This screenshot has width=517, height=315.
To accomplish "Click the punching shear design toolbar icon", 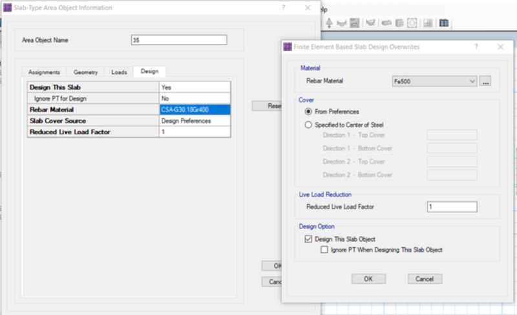I will [412, 23].
